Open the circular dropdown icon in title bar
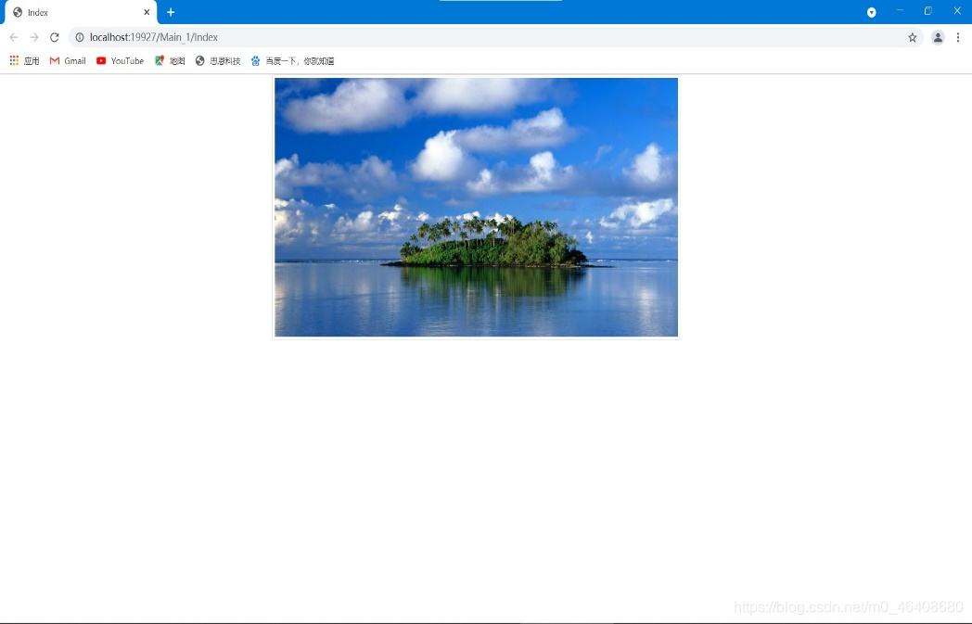The width and height of the screenshot is (972, 624). 872,12
